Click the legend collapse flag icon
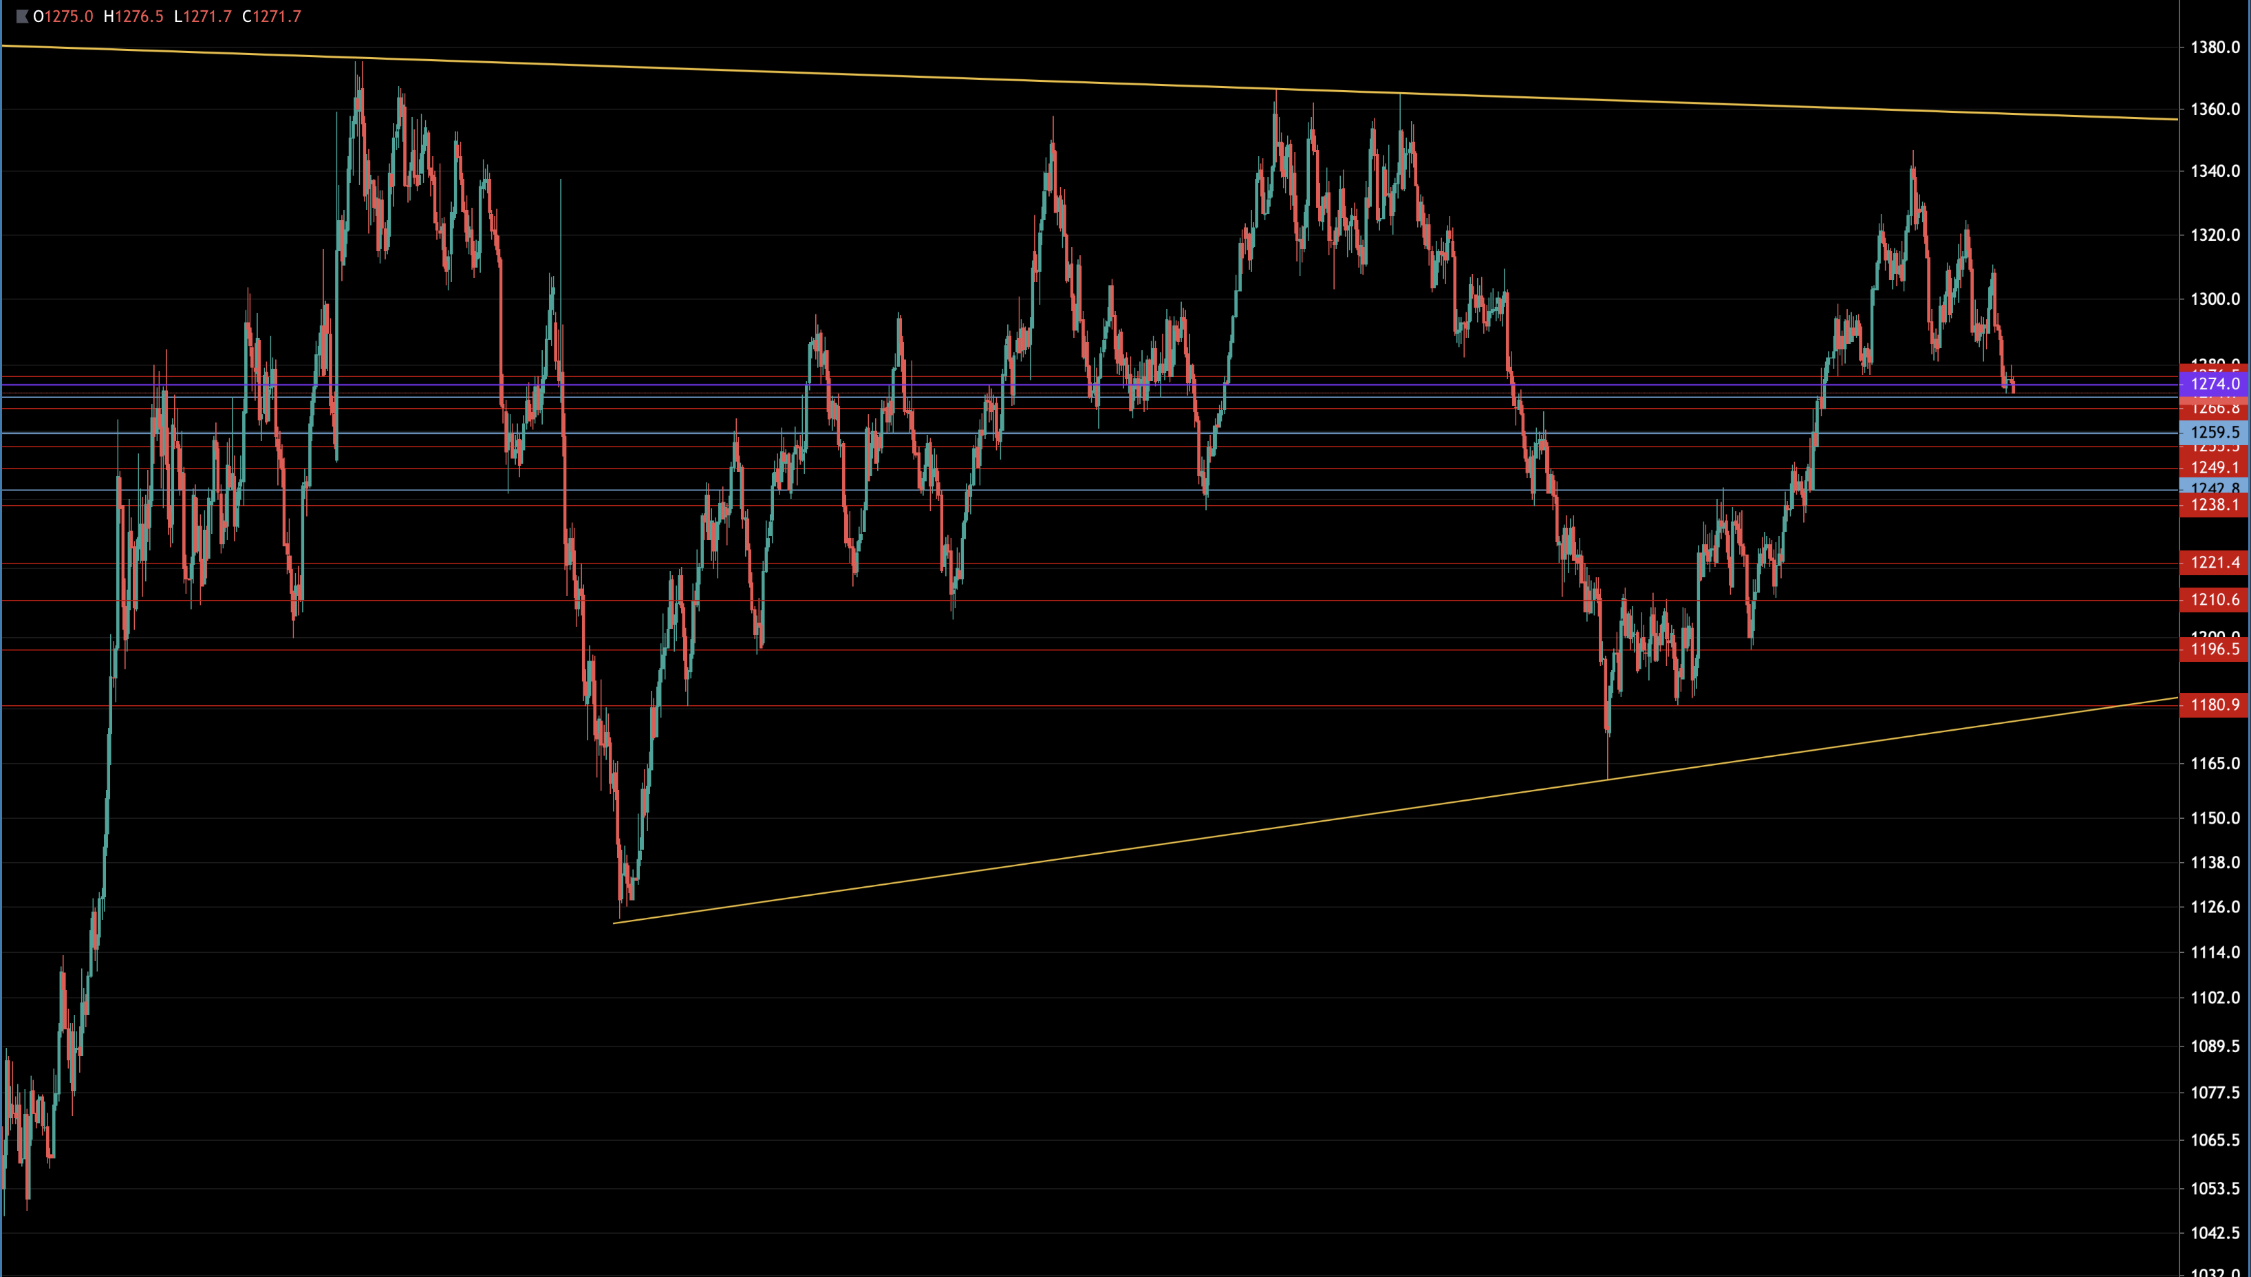Viewport: 2251px width, 1277px height. [22, 17]
